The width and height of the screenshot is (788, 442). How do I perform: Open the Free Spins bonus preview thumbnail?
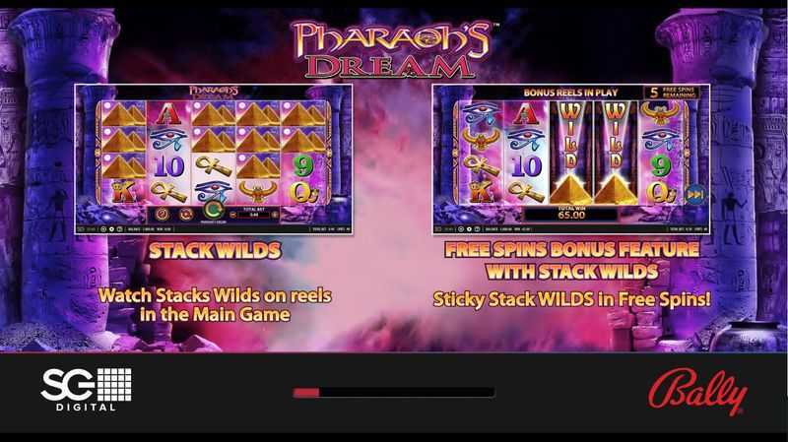click(571, 159)
